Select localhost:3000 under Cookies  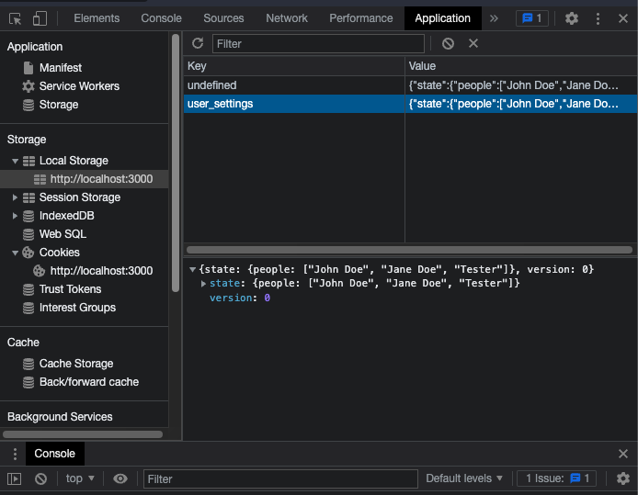coord(101,271)
